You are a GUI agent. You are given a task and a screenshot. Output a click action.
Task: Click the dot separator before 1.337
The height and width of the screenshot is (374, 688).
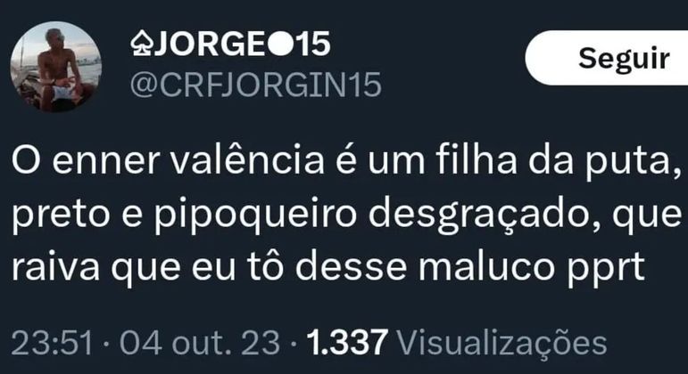click(294, 343)
